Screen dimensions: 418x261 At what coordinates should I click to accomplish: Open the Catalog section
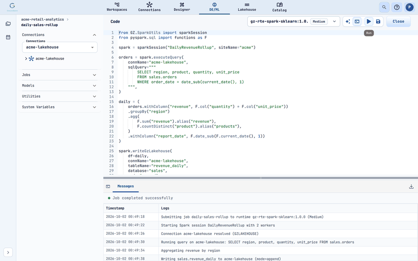tap(280, 7)
